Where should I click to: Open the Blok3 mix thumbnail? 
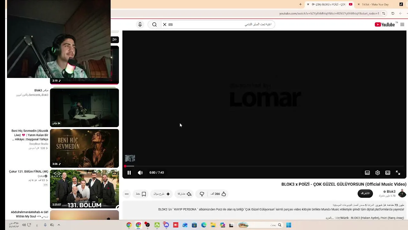(84, 108)
